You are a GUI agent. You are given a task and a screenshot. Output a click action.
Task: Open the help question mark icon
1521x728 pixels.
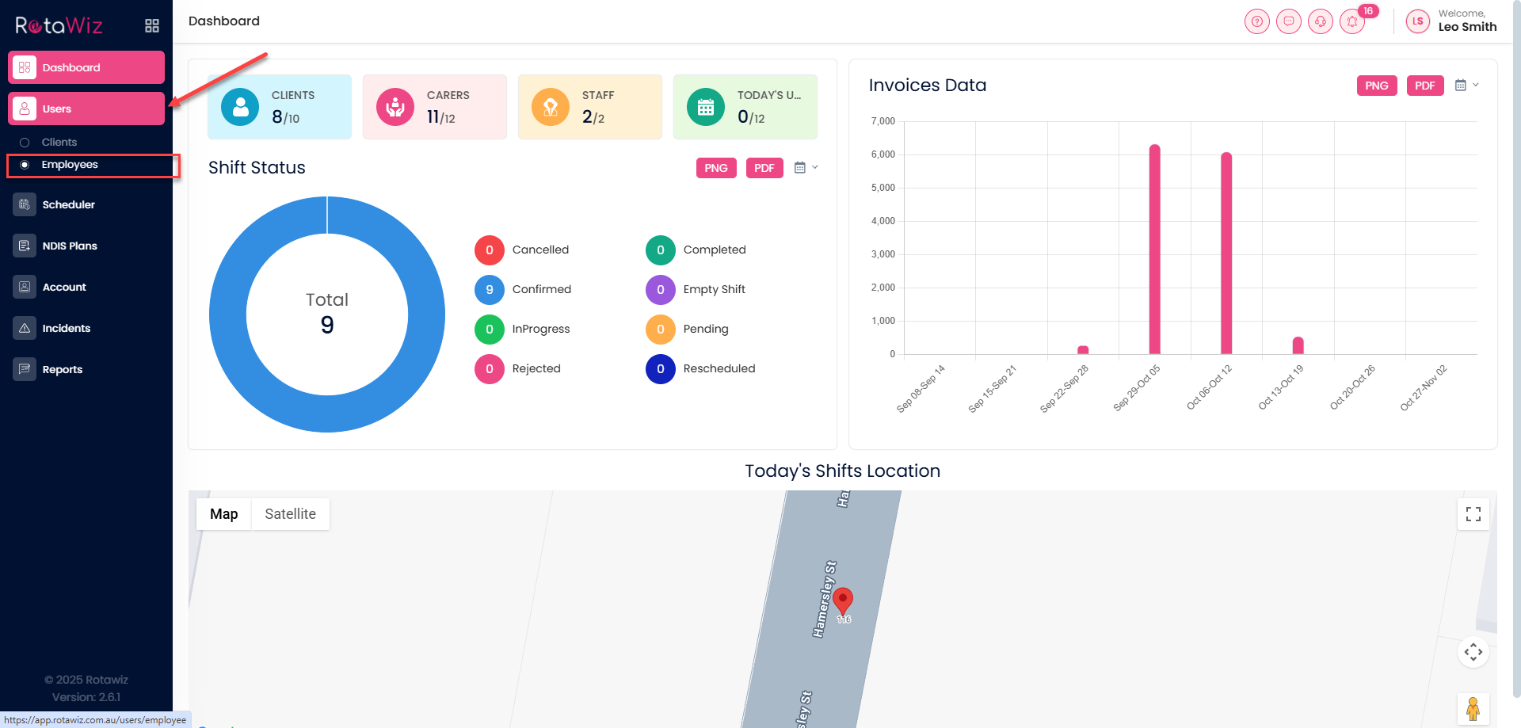[x=1256, y=21]
